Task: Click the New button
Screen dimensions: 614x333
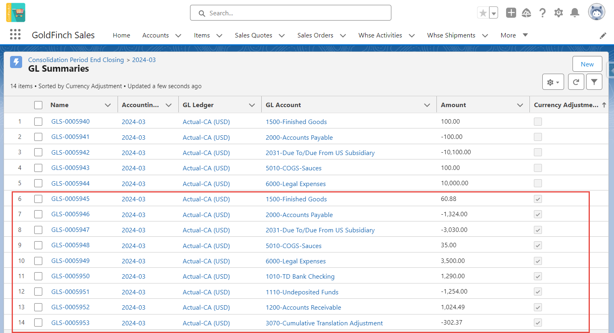Action: click(x=587, y=64)
